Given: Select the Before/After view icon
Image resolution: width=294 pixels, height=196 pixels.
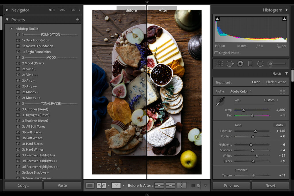Looking at the screenshot, I should pyautogui.click(x=116, y=185).
